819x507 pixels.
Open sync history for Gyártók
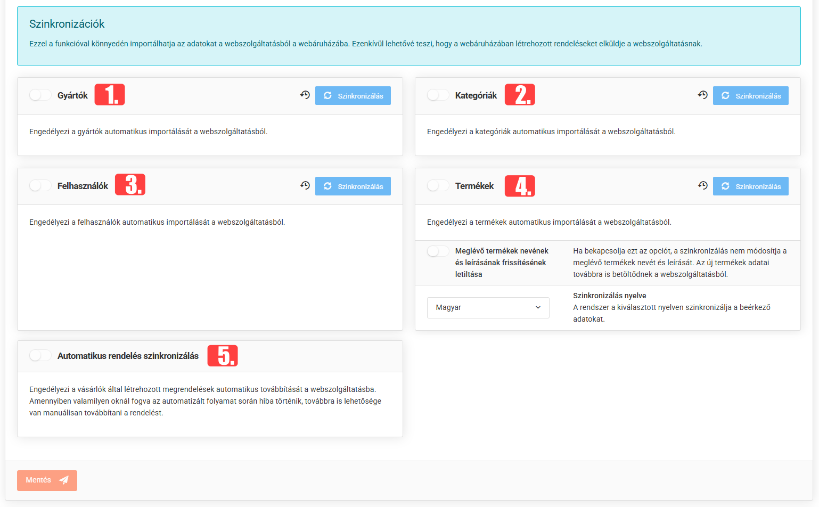(x=305, y=95)
